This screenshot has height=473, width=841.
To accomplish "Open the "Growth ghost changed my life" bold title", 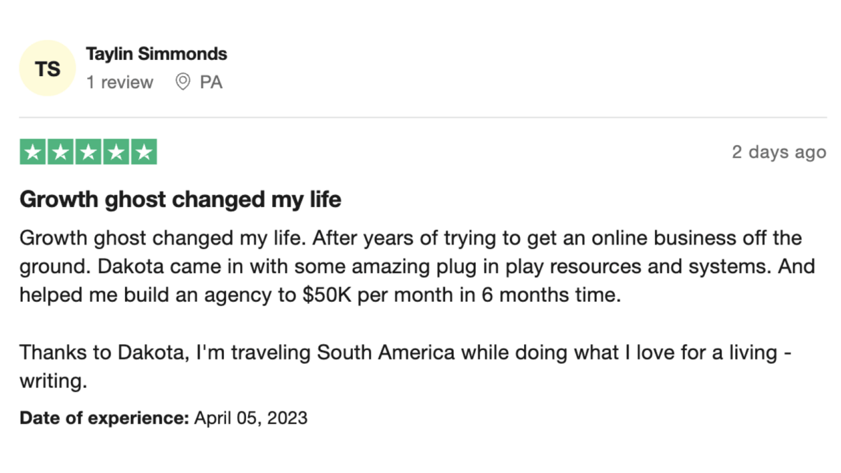I will pos(180,199).
